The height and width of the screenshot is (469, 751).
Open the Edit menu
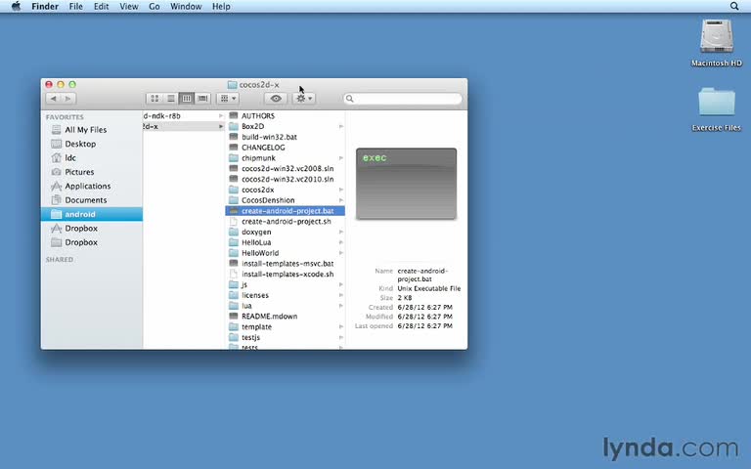(101, 6)
